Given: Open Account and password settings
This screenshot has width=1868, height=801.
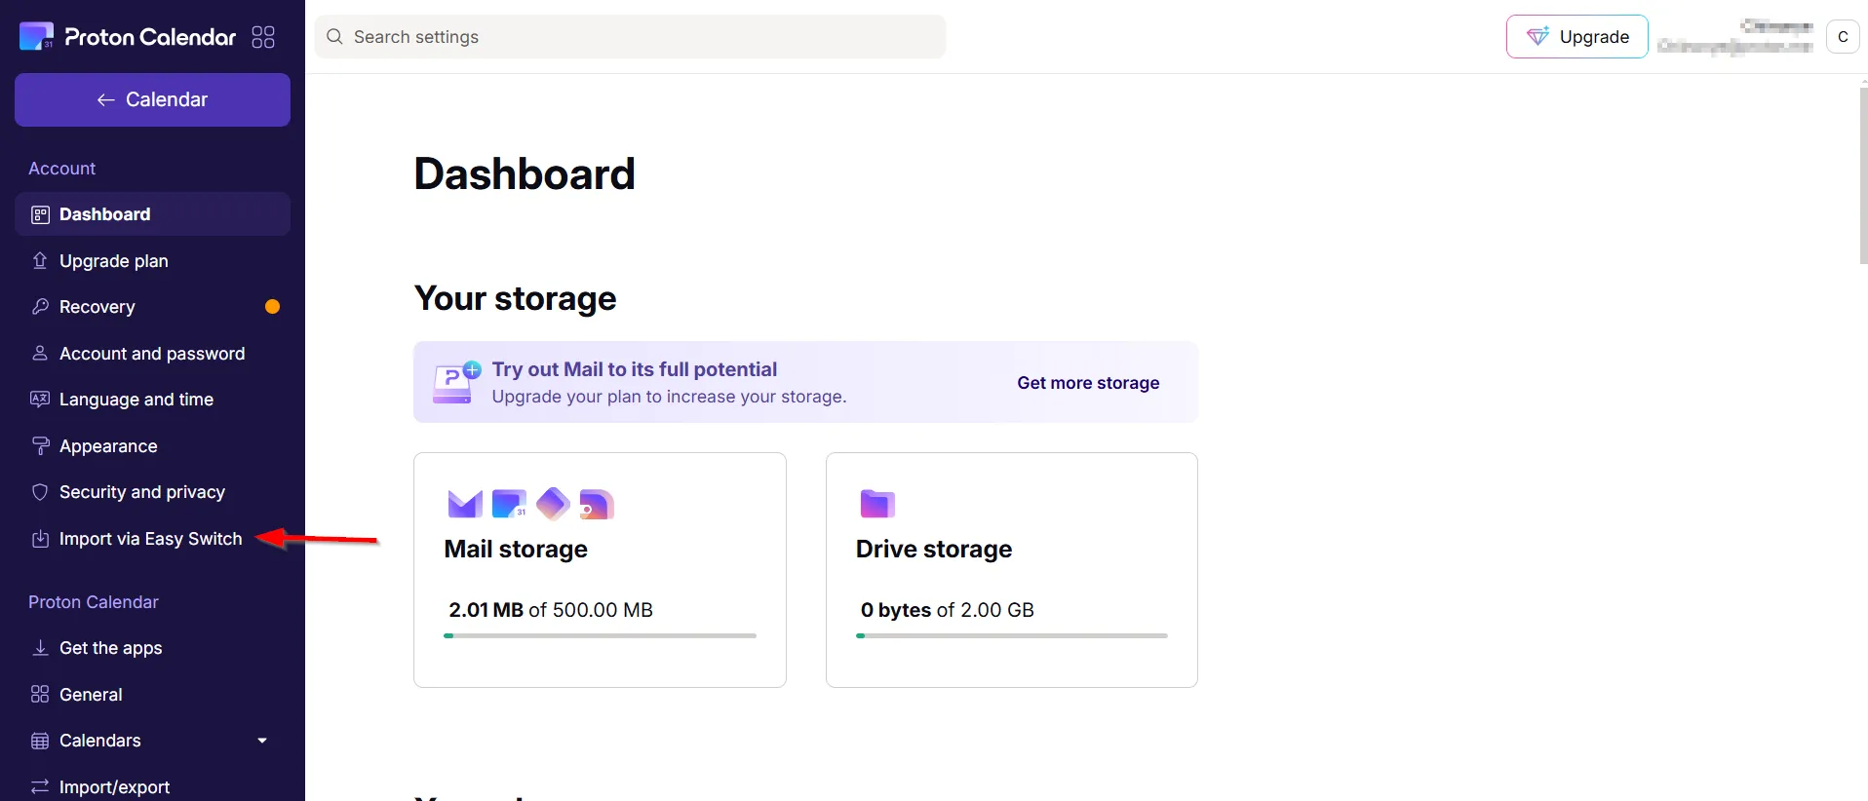Looking at the screenshot, I should pos(152,353).
